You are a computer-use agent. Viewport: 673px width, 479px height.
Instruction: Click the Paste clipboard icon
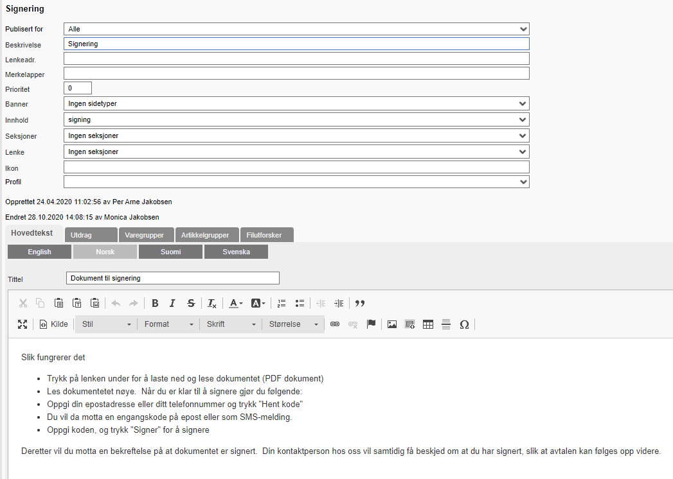58,303
